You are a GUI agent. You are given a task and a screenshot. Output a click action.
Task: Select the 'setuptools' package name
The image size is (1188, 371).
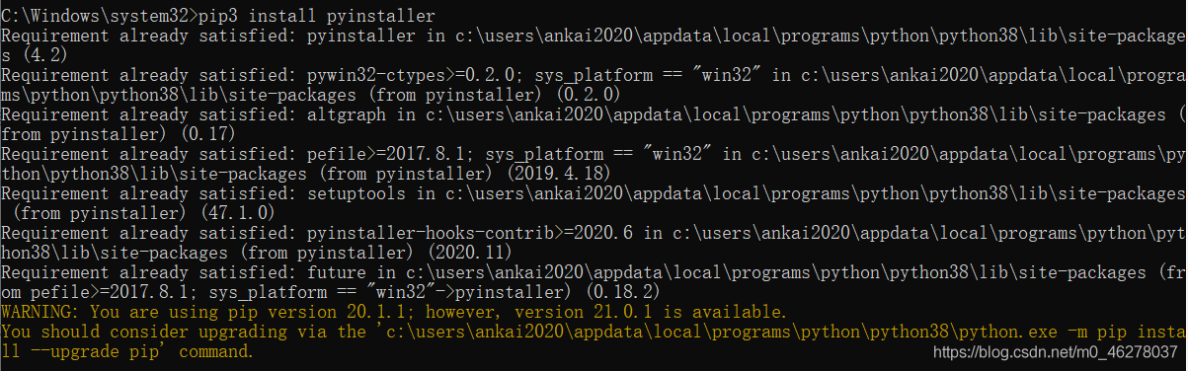356,192
